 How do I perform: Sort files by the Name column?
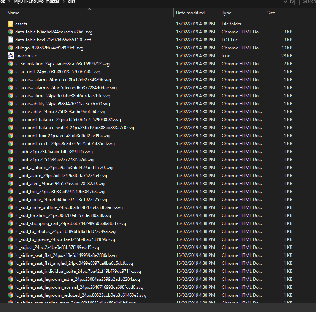tap(13, 13)
